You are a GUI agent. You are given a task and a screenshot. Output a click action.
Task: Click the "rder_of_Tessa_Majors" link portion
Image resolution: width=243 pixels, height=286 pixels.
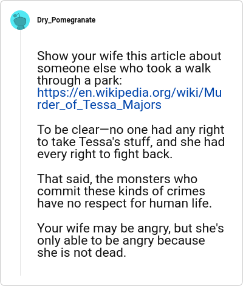click(99, 105)
